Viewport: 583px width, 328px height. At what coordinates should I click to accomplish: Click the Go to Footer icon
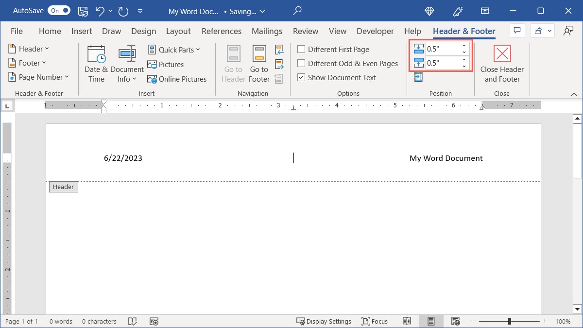click(x=258, y=63)
